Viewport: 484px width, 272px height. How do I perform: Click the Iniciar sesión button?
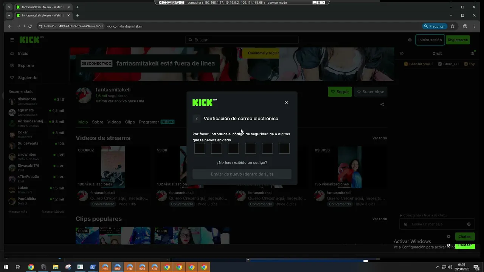coord(430,40)
